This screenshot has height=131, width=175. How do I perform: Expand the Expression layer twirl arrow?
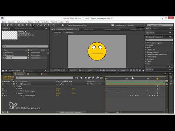12,84
